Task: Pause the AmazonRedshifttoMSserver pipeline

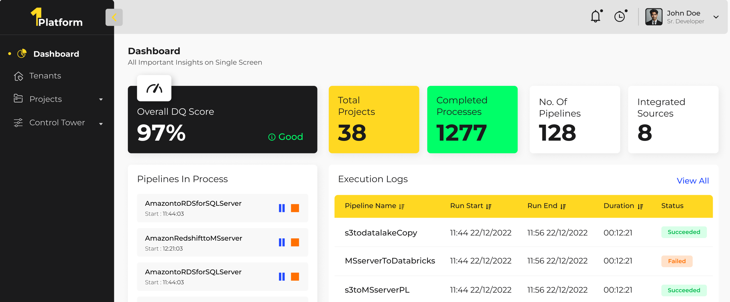Action: (x=282, y=242)
